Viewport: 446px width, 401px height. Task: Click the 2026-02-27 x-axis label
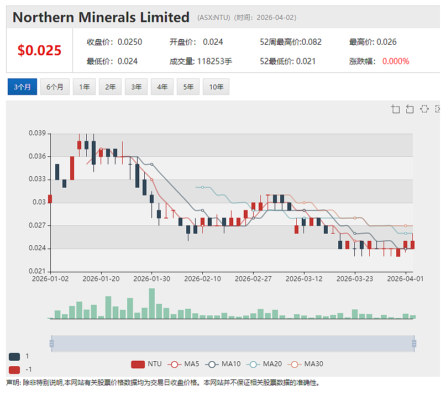click(x=253, y=279)
